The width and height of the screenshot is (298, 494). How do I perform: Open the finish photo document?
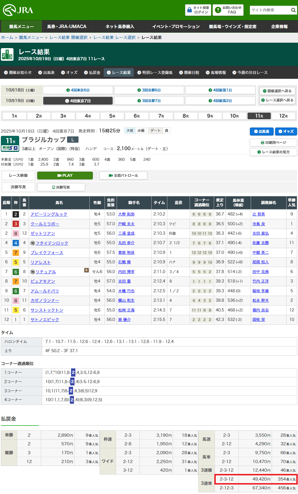pos(61,187)
